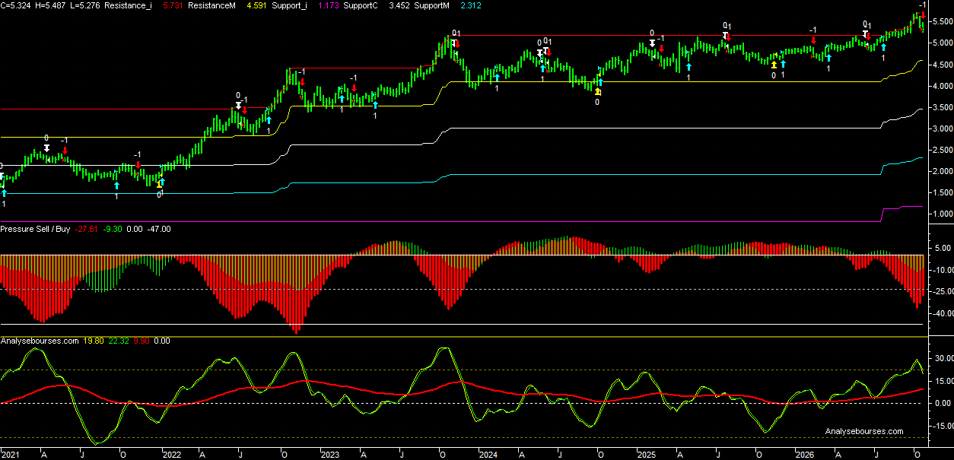
Task: Click 2.500 on the price axis
Action: click(x=942, y=150)
